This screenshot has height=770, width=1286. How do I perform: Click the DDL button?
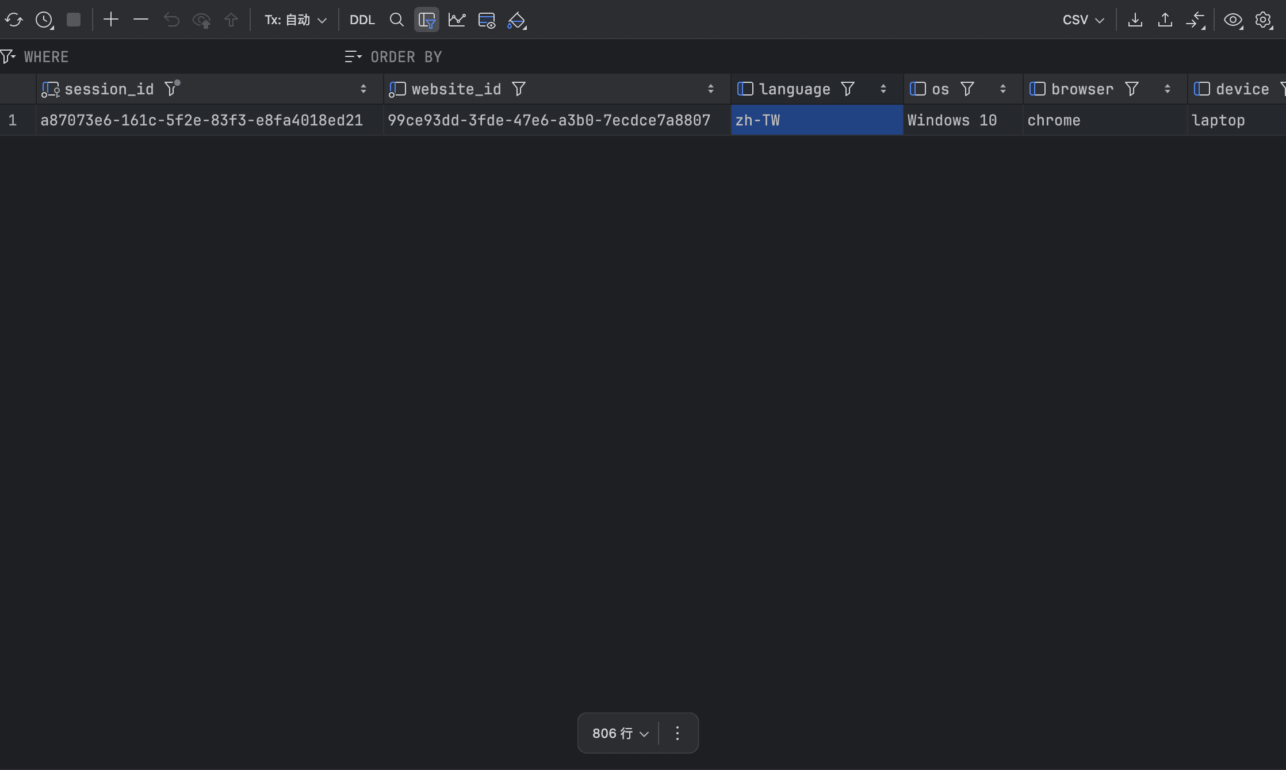point(362,20)
